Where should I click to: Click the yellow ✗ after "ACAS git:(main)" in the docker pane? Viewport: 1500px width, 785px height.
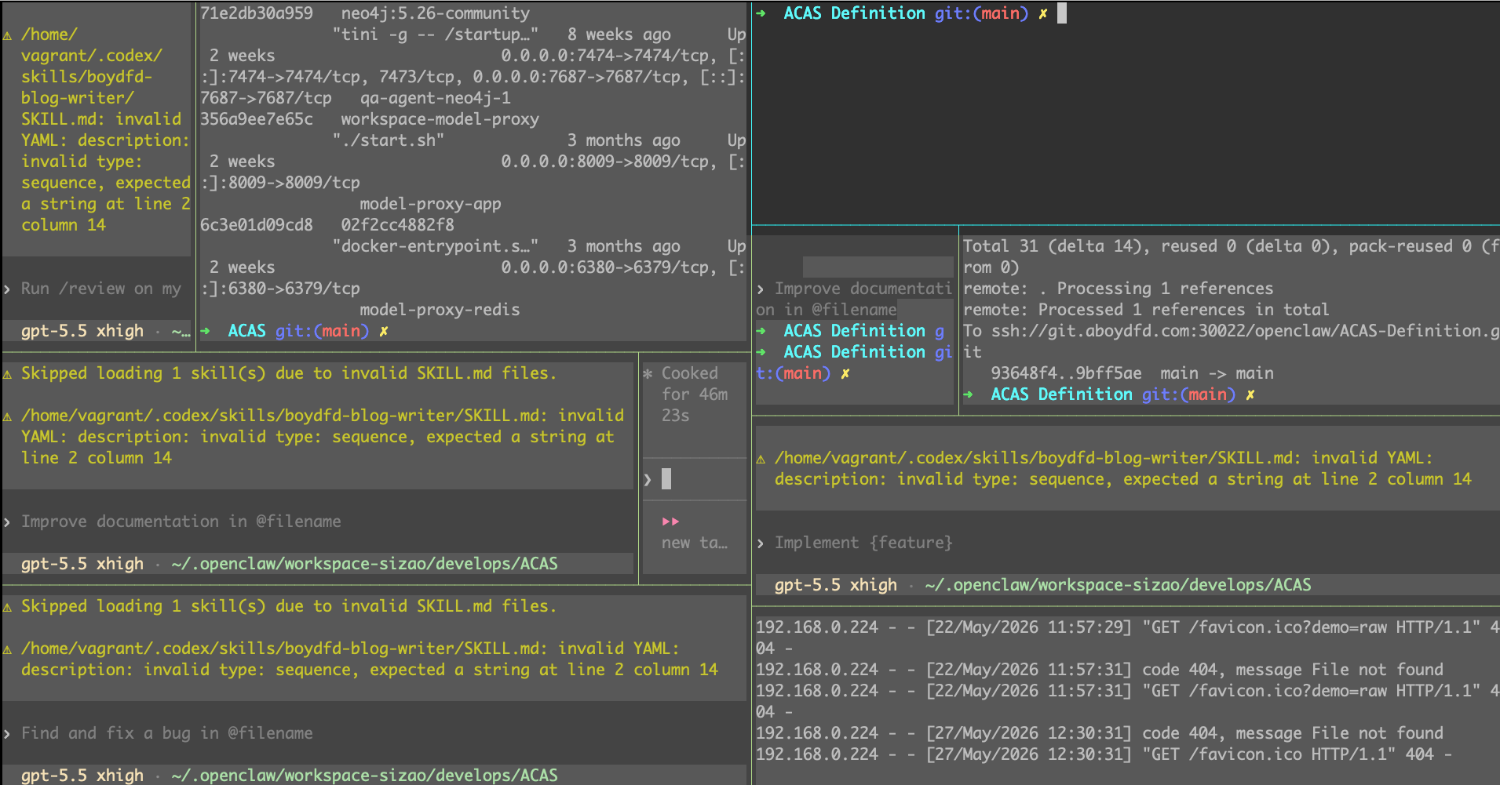tap(384, 331)
